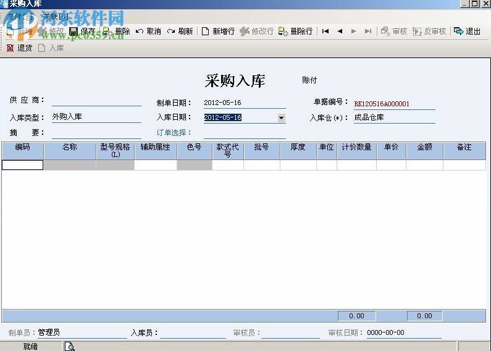Cancel changes with the 取消 button
This screenshot has width=491, height=351.
tap(148, 31)
